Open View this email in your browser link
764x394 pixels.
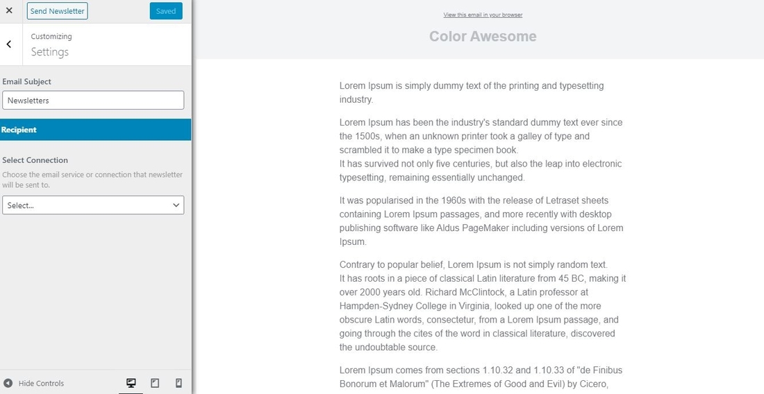click(483, 15)
